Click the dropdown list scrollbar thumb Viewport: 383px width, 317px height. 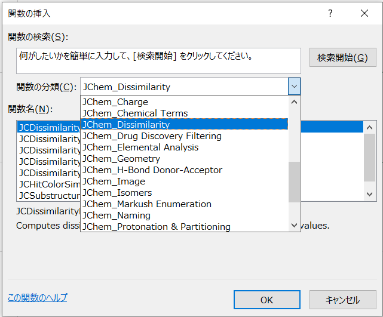(x=295, y=182)
